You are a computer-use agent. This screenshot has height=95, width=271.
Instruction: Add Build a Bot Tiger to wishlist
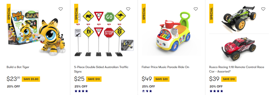pyautogui.click(x=61, y=9)
